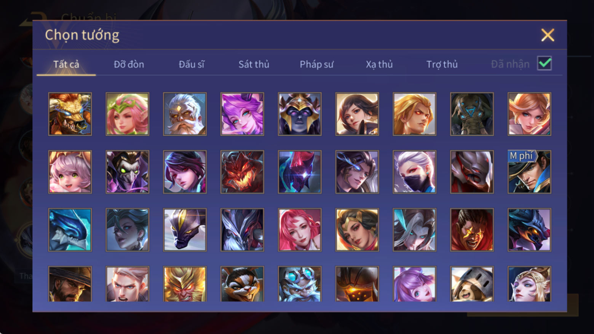Pick the pink-haired elf with green crown
This screenshot has width=594, height=334.
(x=128, y=114)
